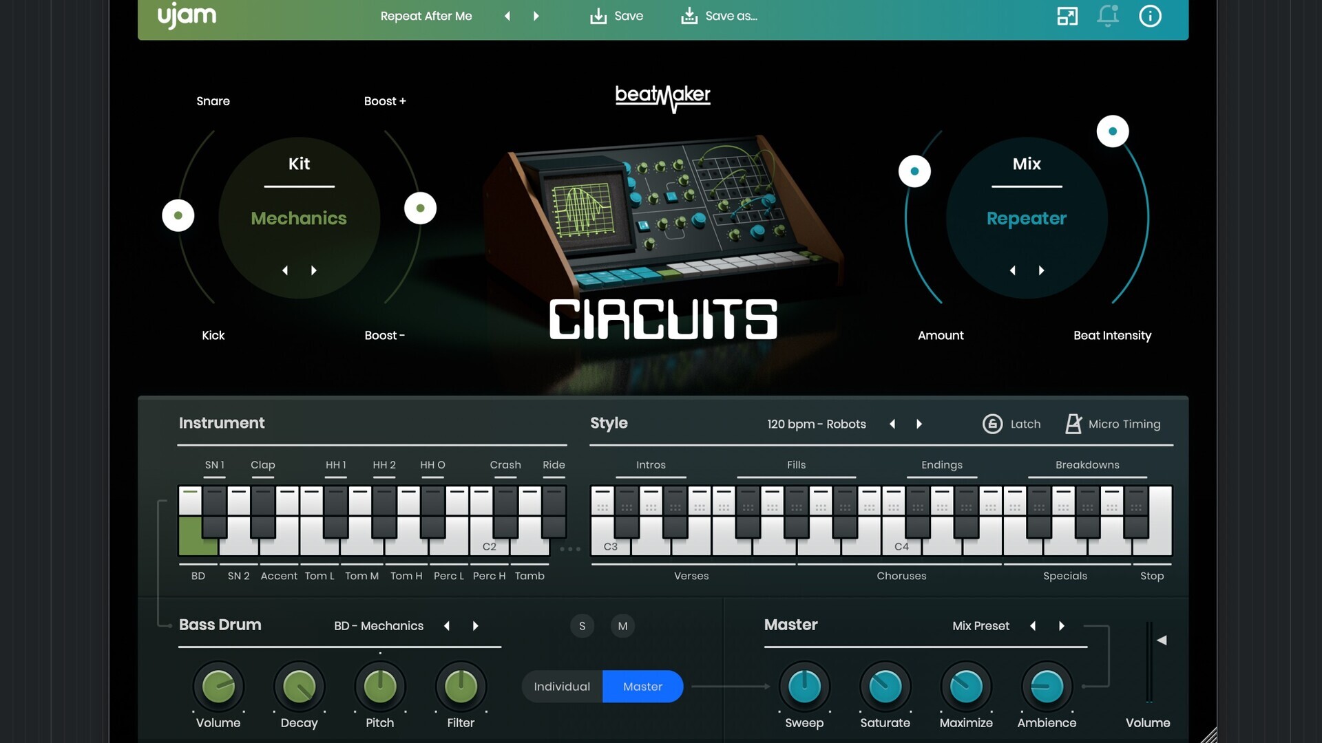Viewport: 1322px width, 743px height.
Task: Open the info icon
Action: click(x=1150, y=16)
